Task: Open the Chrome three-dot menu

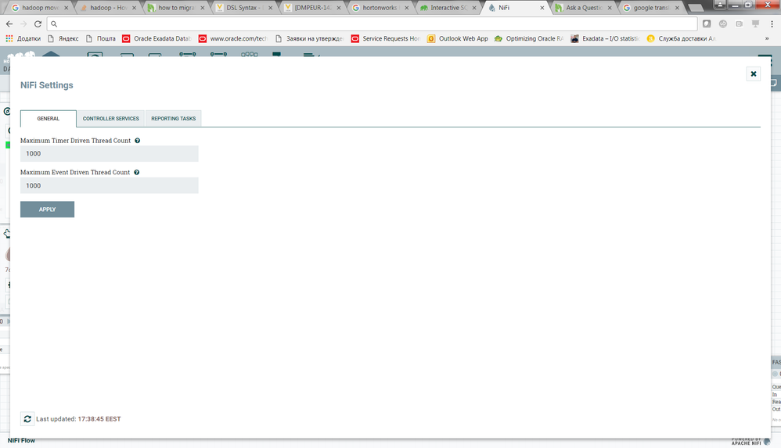Action: [772, 24]
